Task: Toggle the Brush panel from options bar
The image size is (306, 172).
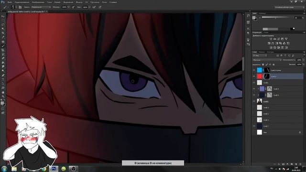Action: 20,7
